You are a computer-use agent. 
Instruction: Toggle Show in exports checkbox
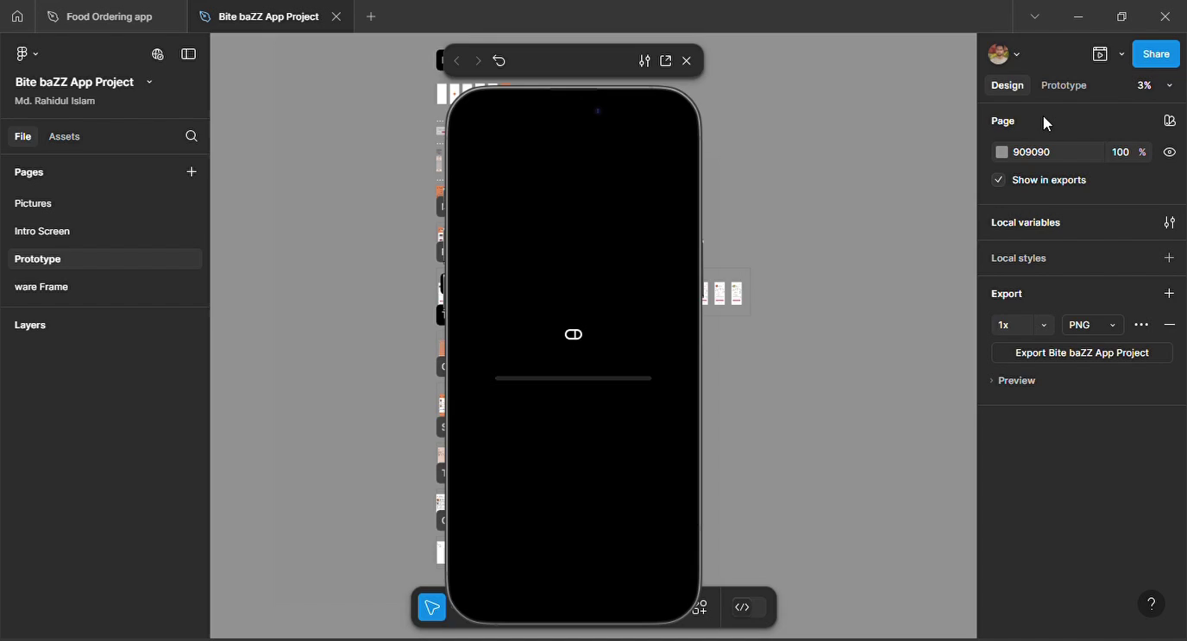coord(998,180)
